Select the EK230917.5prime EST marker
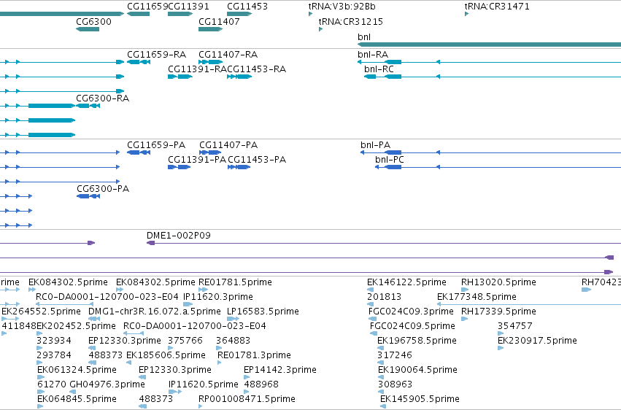Viewport: 621px width, 410px height. pyautogui.click(x=501, y=348)
